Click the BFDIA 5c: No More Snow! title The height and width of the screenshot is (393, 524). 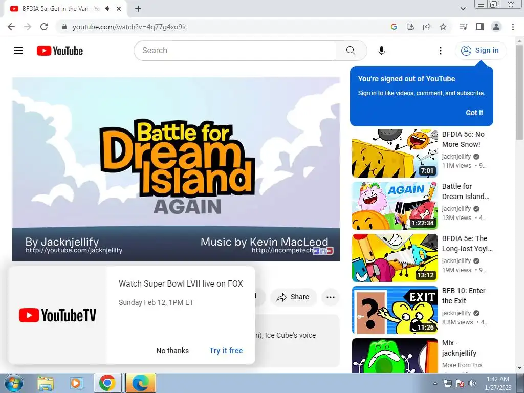[463, 139]
